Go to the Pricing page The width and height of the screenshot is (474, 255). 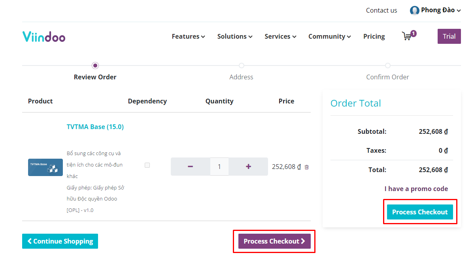[374, 36]
